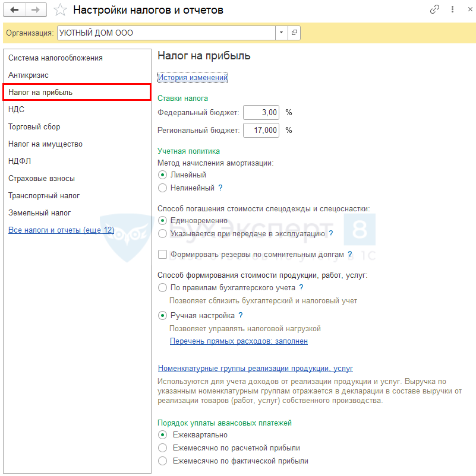Select Налог на прибыль in sidebar
The width and height of the screenshot is (476, 476).
[77, 92]
